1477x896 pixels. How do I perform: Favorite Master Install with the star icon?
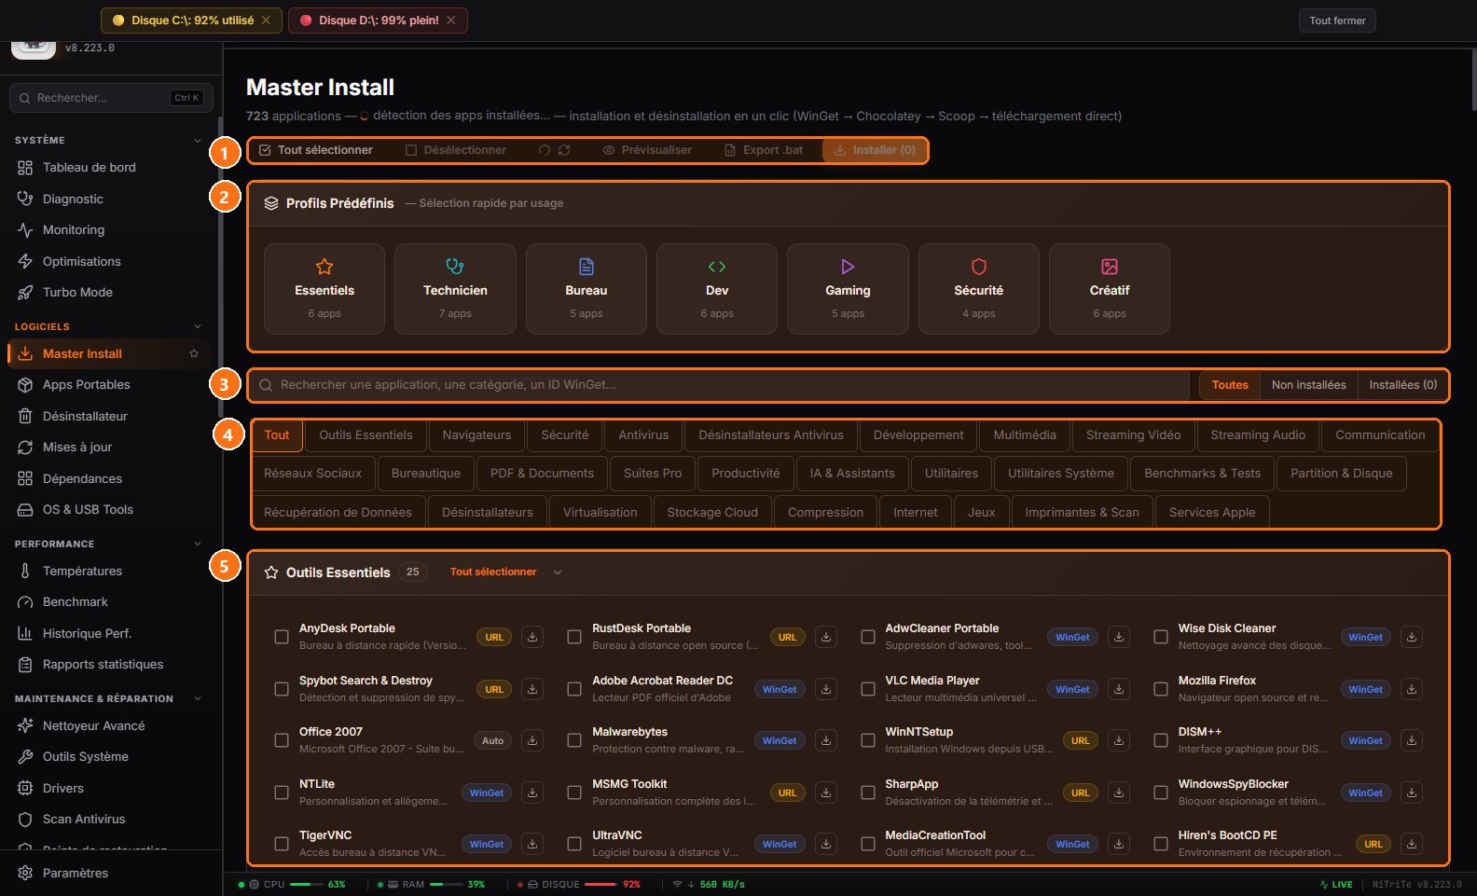coord(194,353)
